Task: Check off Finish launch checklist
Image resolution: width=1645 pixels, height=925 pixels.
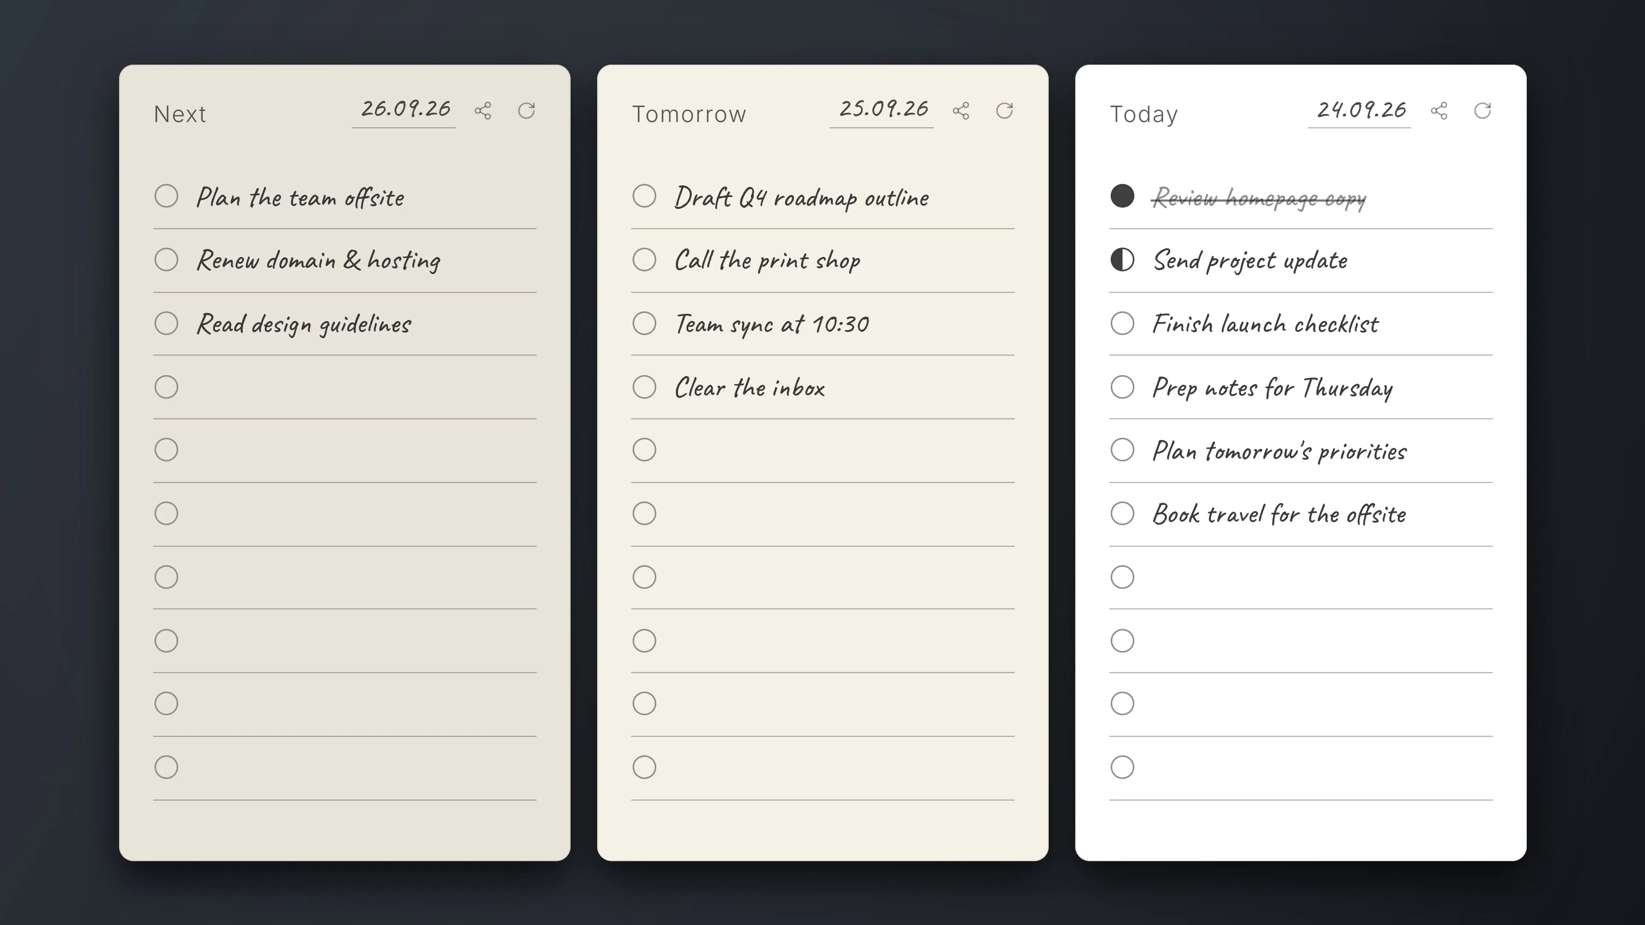Action: [1122, 323]
